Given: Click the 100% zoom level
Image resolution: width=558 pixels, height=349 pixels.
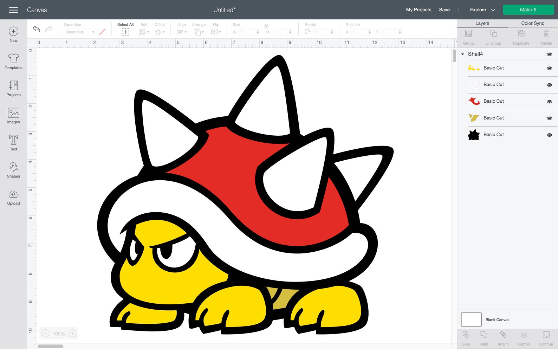Looking at the screenshot, I should click(x=59, y=334).
